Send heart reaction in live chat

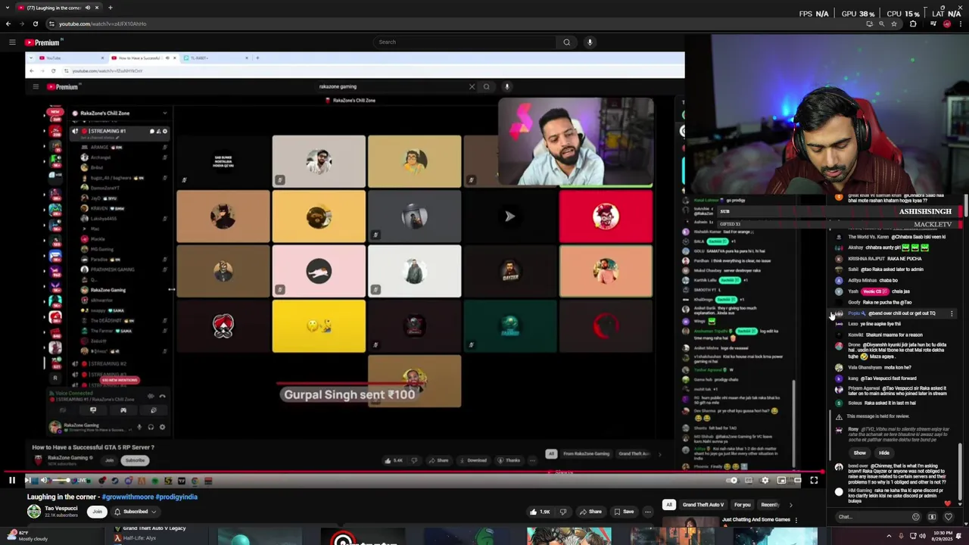(x=948, y=516)
